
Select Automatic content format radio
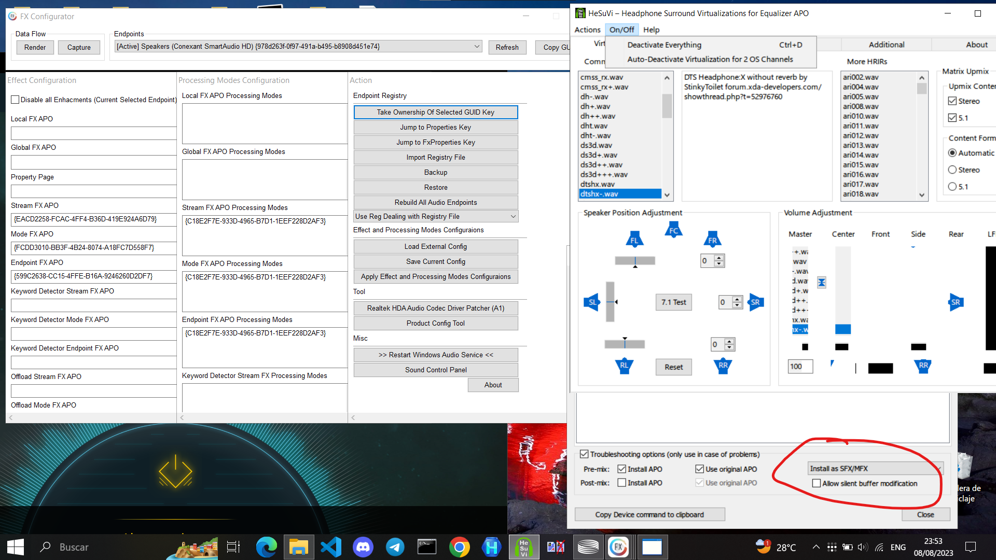point(952,153)
